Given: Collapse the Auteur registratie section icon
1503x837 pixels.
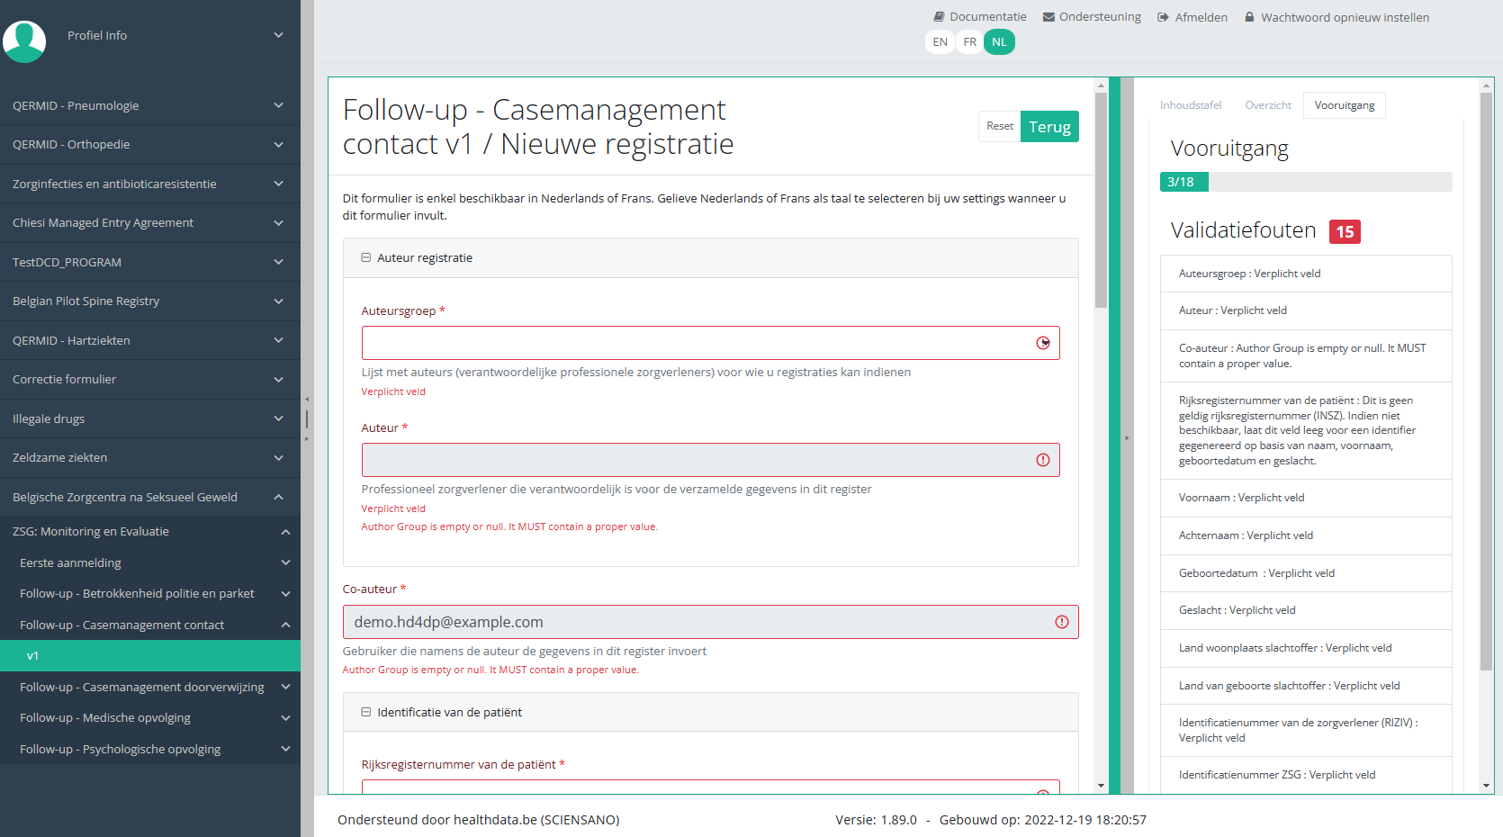Looking at the screenshot, I should point(366,257).
